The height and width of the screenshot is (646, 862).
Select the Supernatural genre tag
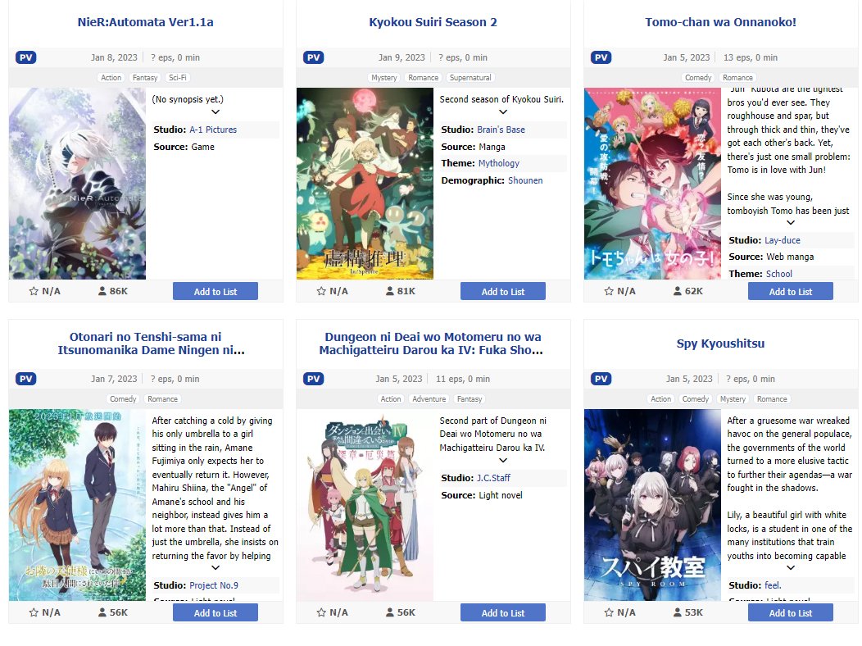[470, 78]
